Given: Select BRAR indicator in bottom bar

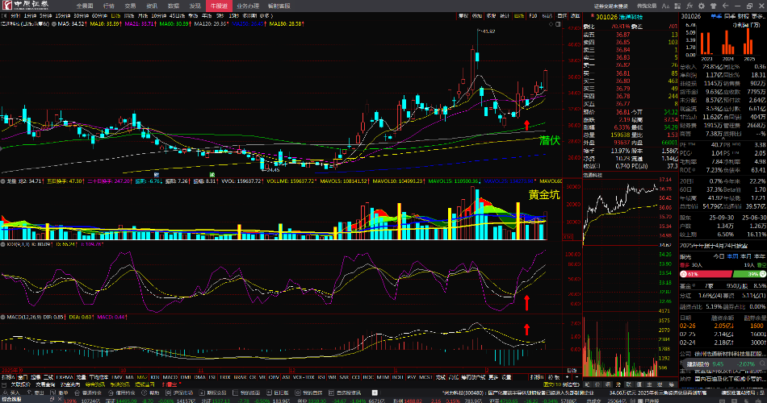Looking at the screenshot, I should coord(240,377).
